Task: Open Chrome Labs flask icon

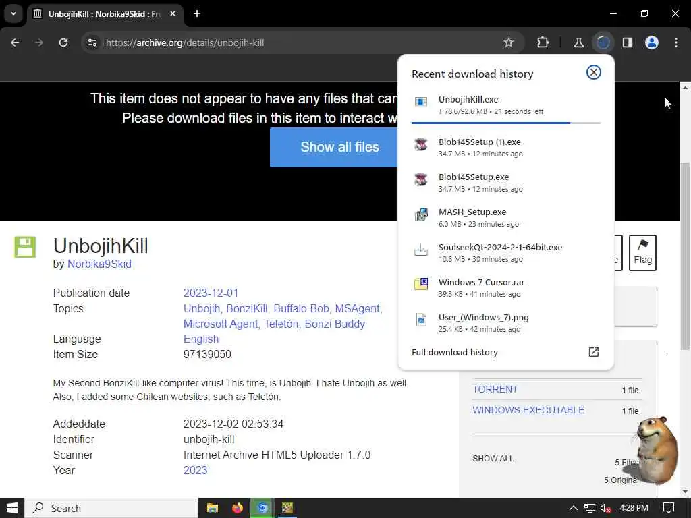Action: tap(578, 42)
